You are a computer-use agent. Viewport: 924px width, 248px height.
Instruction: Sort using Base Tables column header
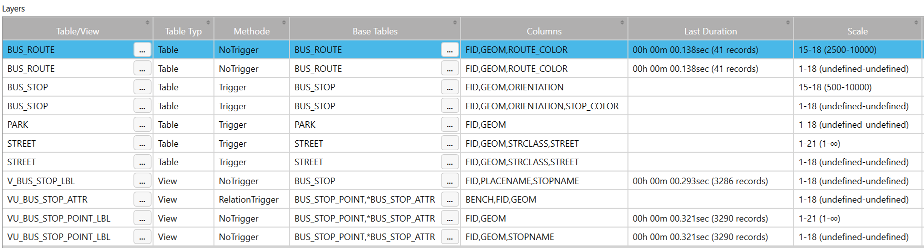coord(375,31)
